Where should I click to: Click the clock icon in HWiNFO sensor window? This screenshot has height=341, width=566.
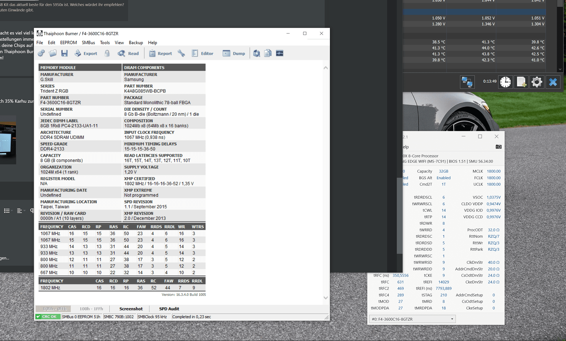pos(505,82)
